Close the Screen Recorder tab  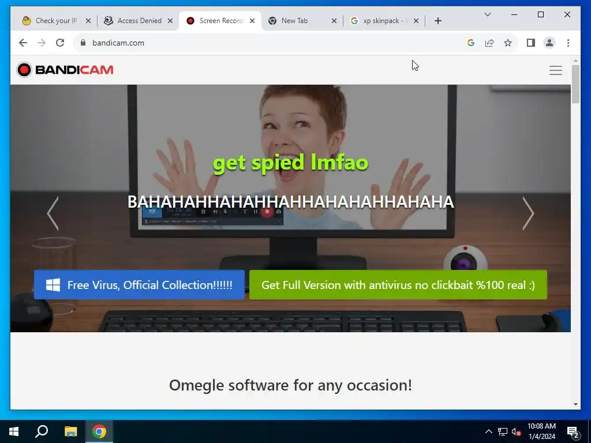pos(252,21)
